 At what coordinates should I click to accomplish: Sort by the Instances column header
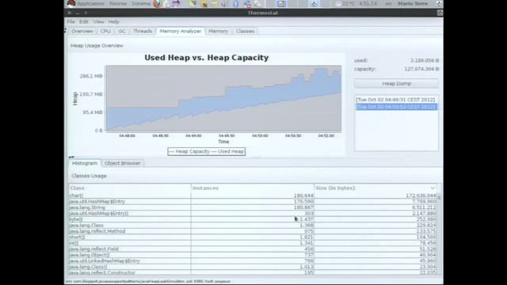click(x=252, y=188)
